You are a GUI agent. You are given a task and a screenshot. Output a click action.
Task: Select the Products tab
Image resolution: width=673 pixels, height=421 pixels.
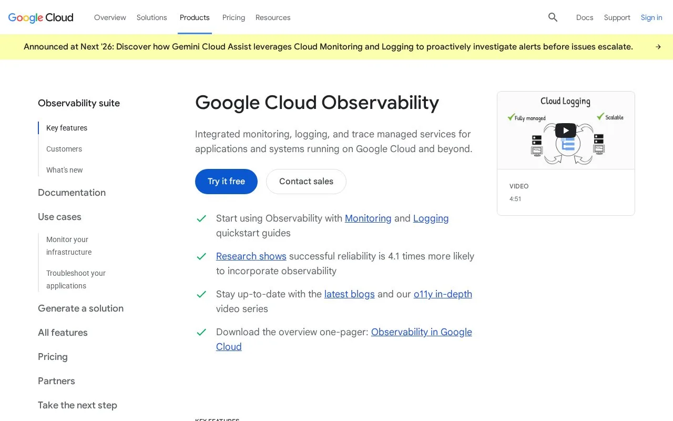(195, 17)
